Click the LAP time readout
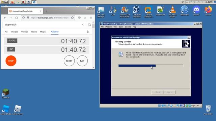The image size is (216, 121). tap(73, 50)
